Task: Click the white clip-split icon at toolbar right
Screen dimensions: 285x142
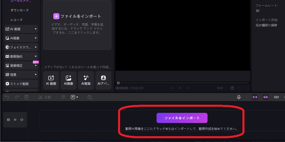Action: point(276,97)
